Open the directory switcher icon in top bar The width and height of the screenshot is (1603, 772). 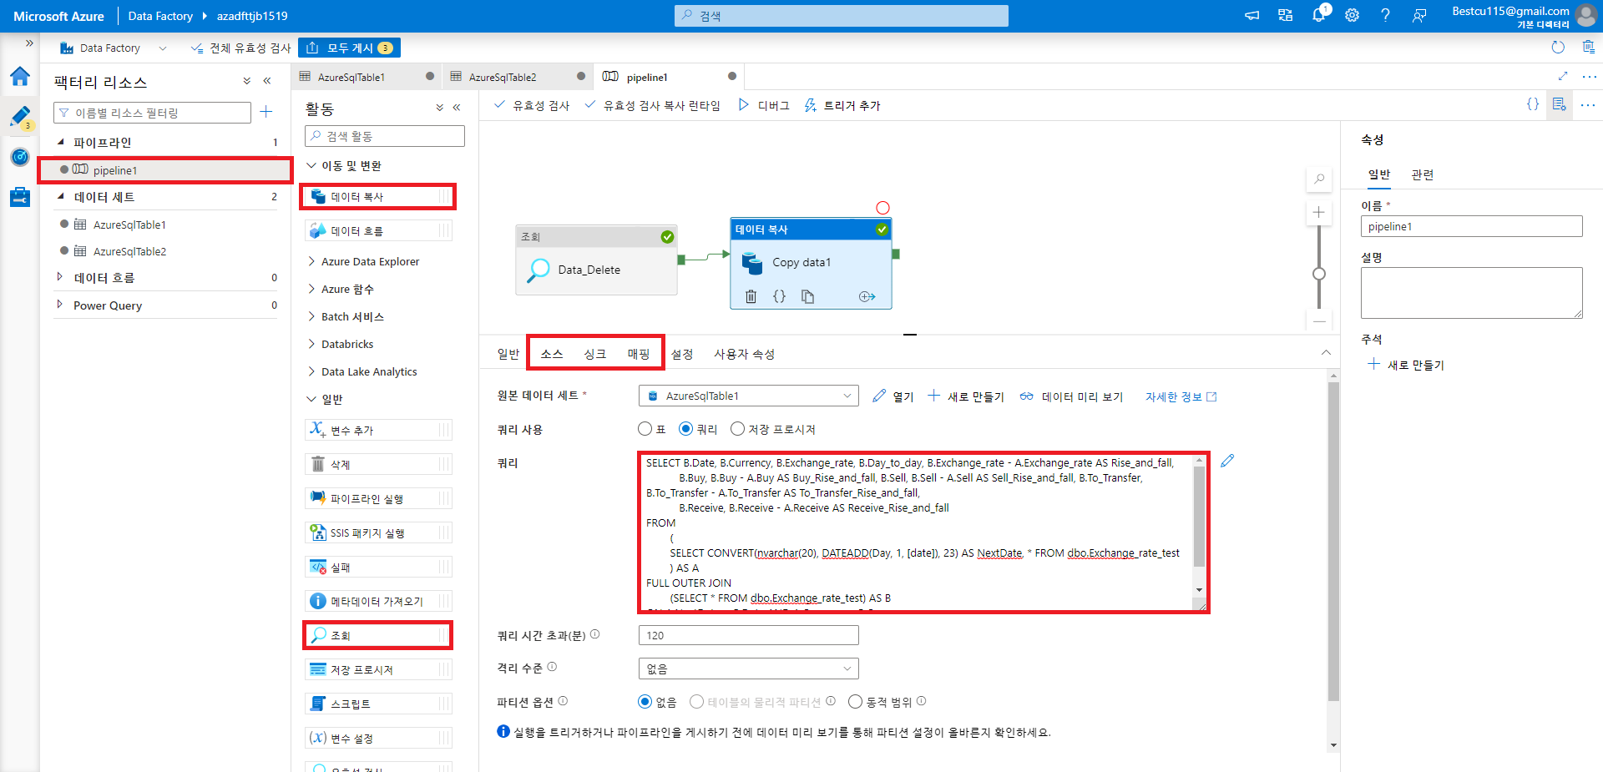(x=1285, y=15)
